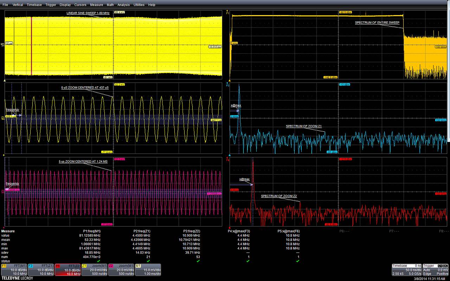Click the P2 sdev 14.03 kHz
Viewport: 450px width, 281px height.
tap(142, 252)
